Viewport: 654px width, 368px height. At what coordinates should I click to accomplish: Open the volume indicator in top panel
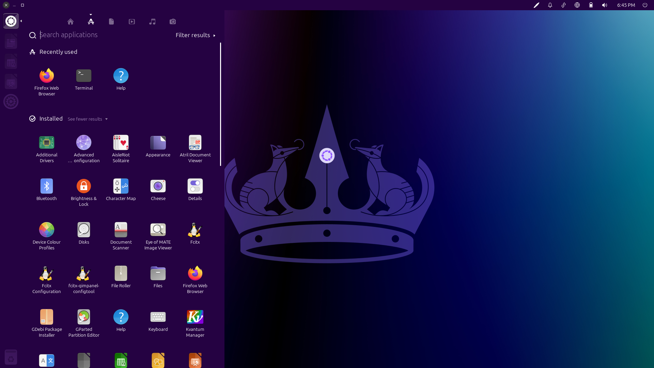tap(605, 5)
